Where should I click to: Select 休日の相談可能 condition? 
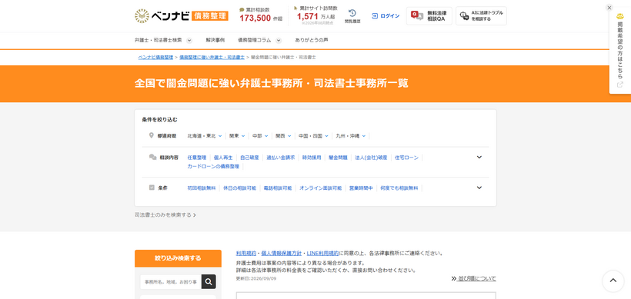(240, 188)
